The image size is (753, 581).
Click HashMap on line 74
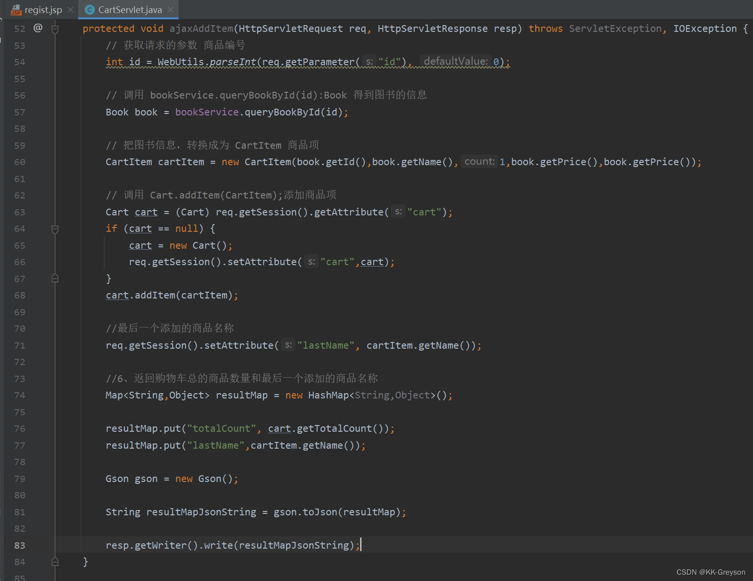pyautogui.click(x=329, y=395)
